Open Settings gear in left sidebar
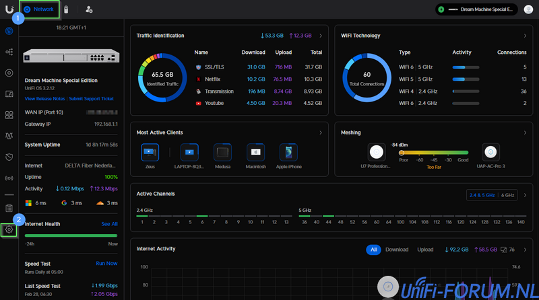Image resolution: width=539 pixels, height=300 pixels. [x=9, y=229]
